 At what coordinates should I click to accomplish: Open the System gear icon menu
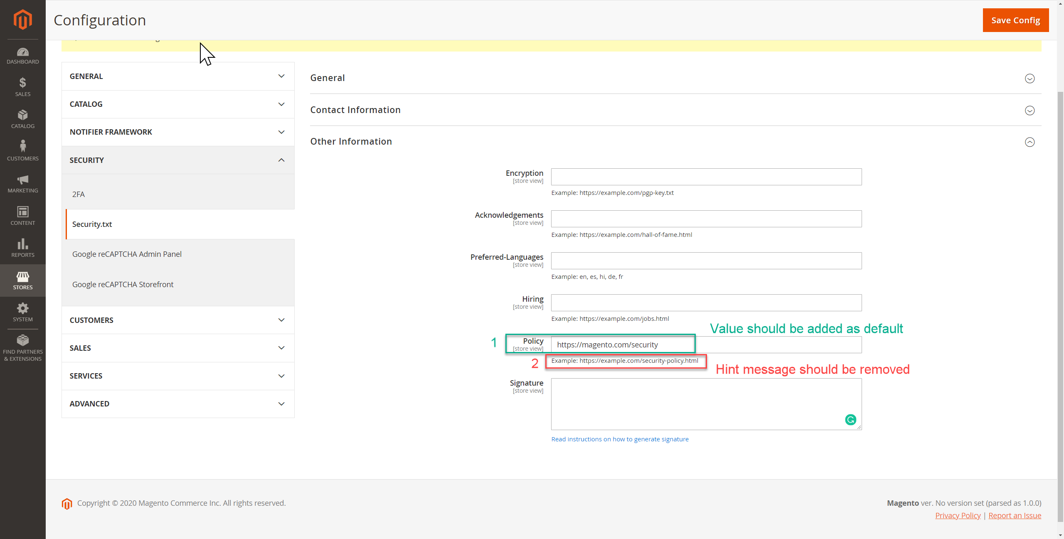pos(22,312)
